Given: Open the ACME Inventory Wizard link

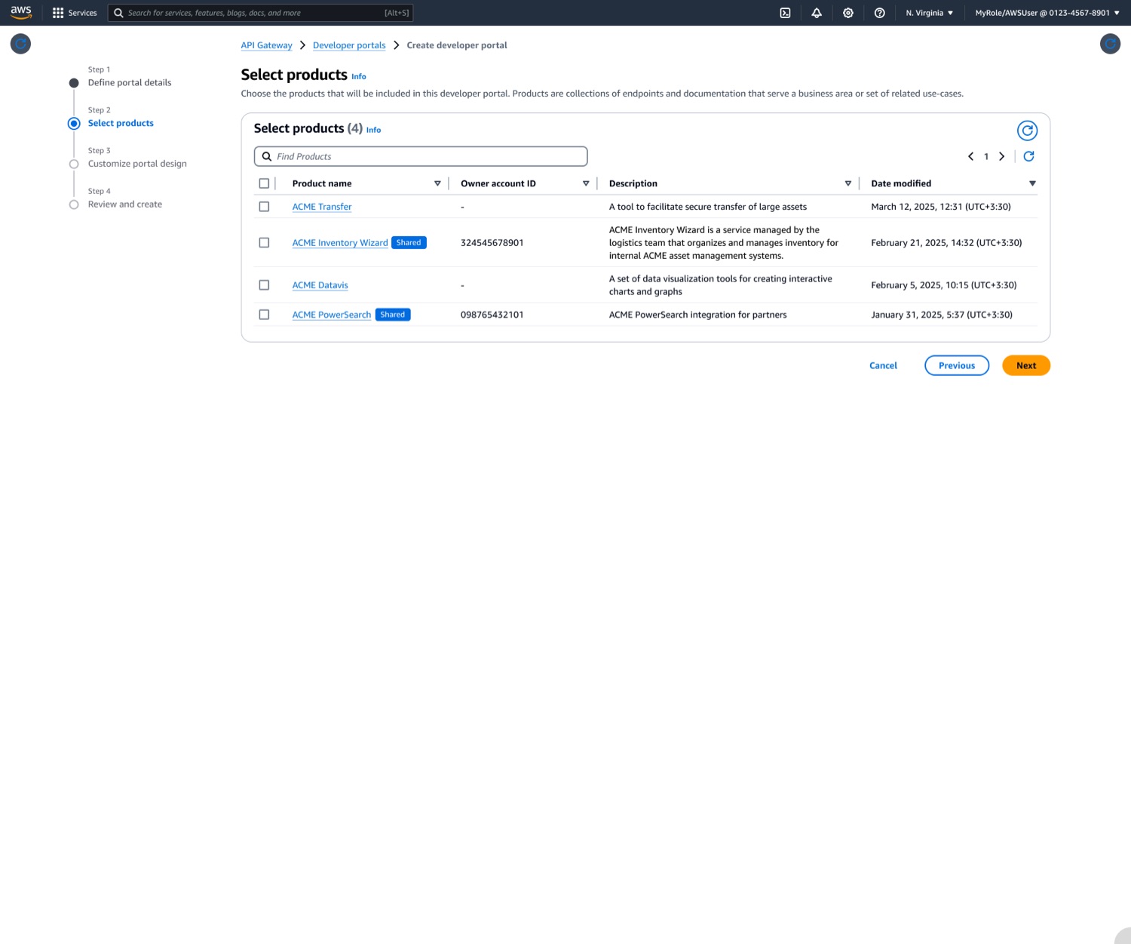Looking at the screenshot, I should pyautogui.click(x=340, y=243).
